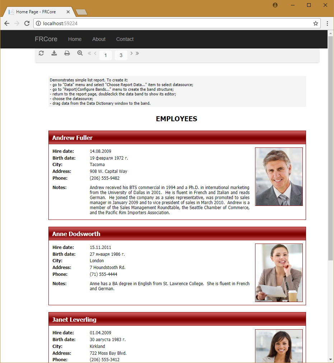The image size is (334, 363).
Task: Click hire date 14.08.2009
Action: coord(100,151)
